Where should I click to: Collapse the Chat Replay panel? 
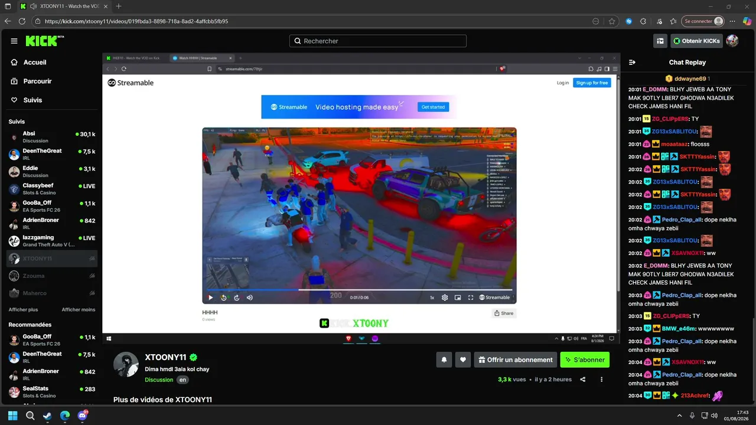pyautogui.click(x=632, y=62)
